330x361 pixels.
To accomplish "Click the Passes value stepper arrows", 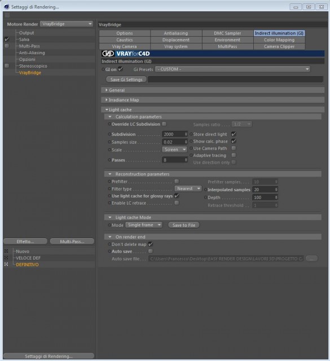I will click(186, 160).
